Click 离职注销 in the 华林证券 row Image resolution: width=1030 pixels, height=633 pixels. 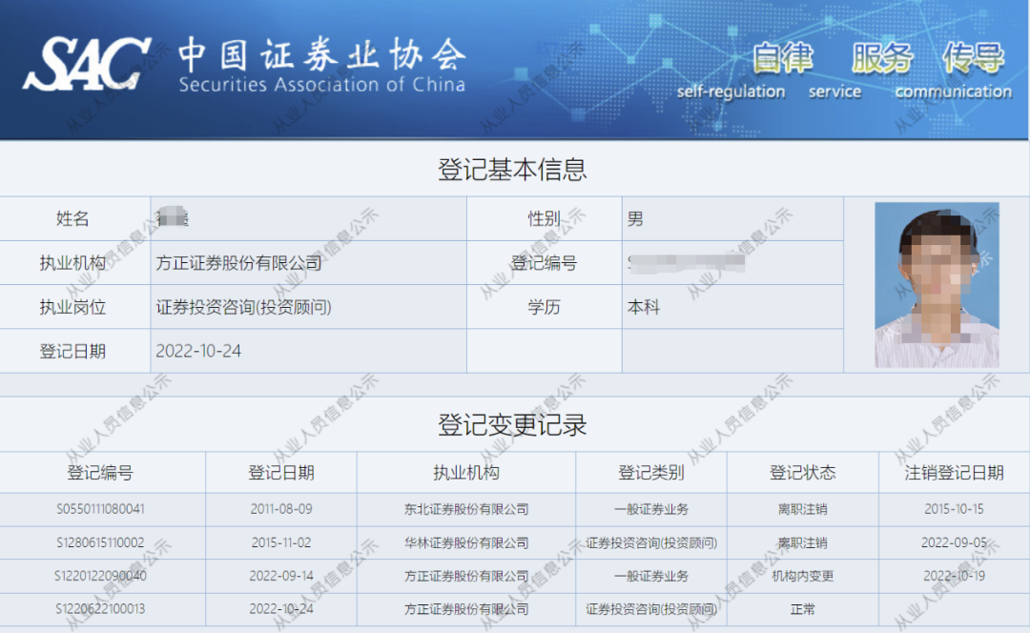[803, 543]
